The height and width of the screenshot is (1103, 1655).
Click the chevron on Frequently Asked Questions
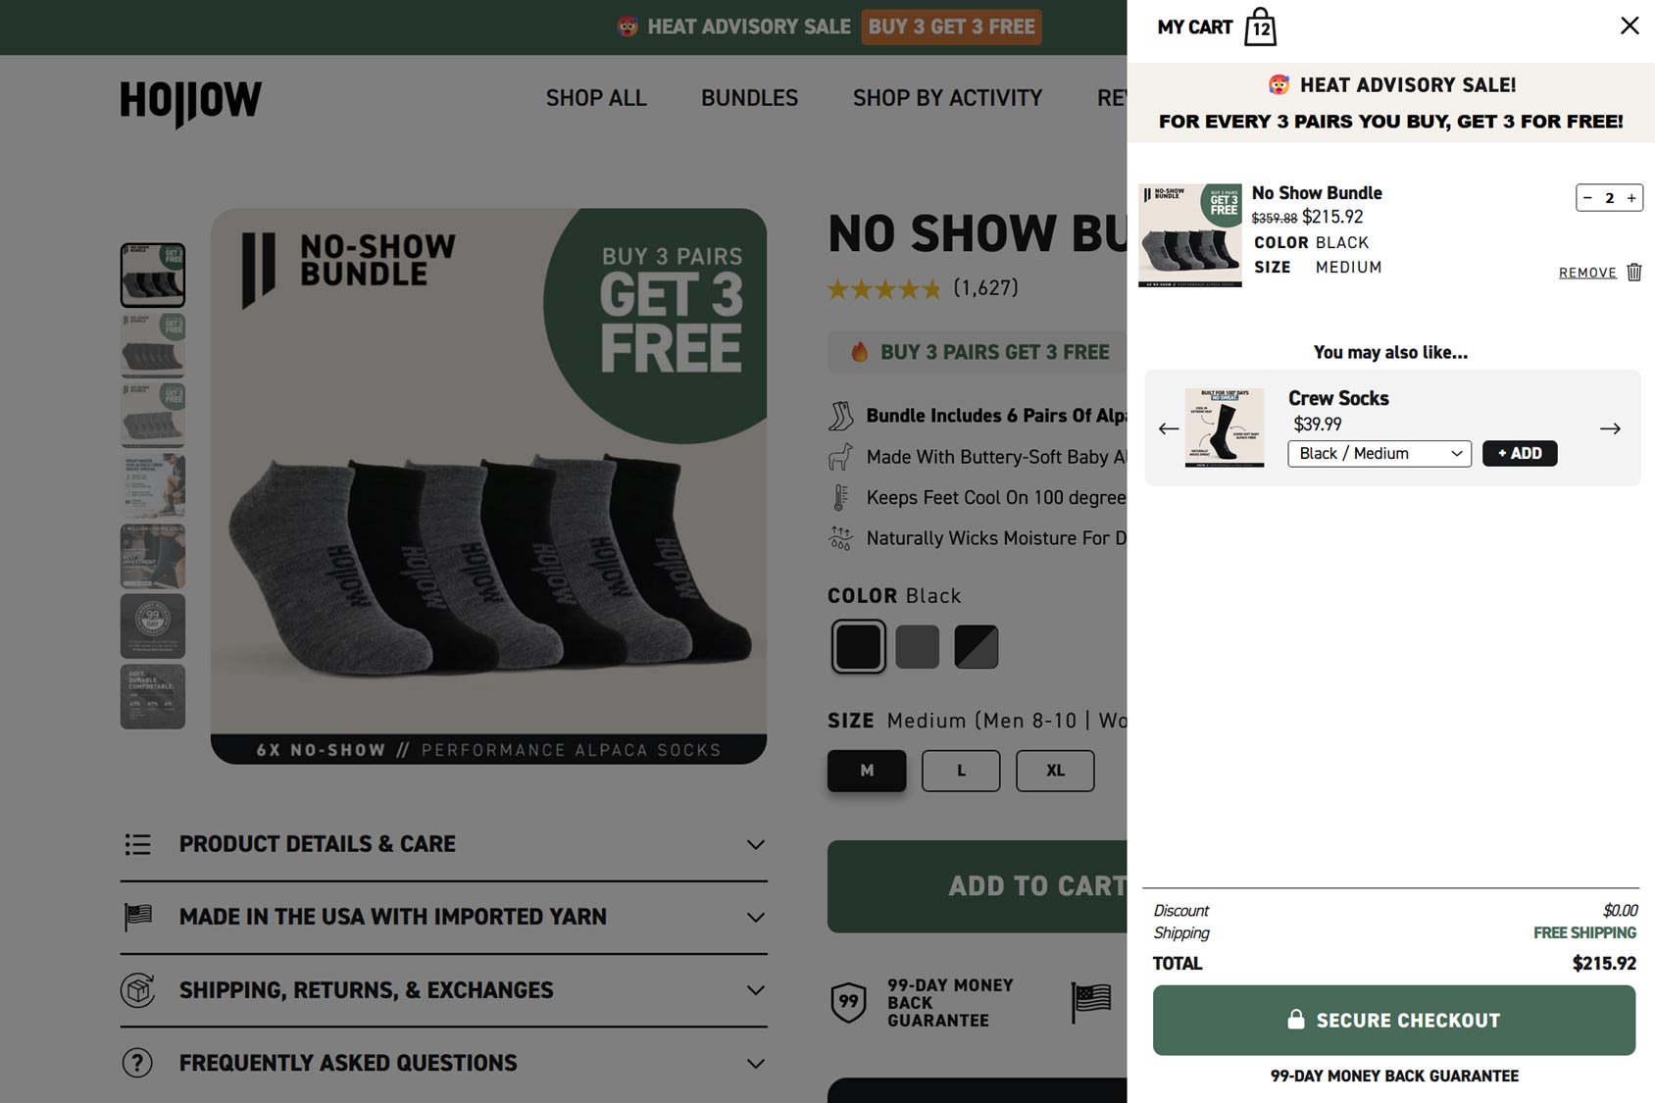click(755, 1064)
